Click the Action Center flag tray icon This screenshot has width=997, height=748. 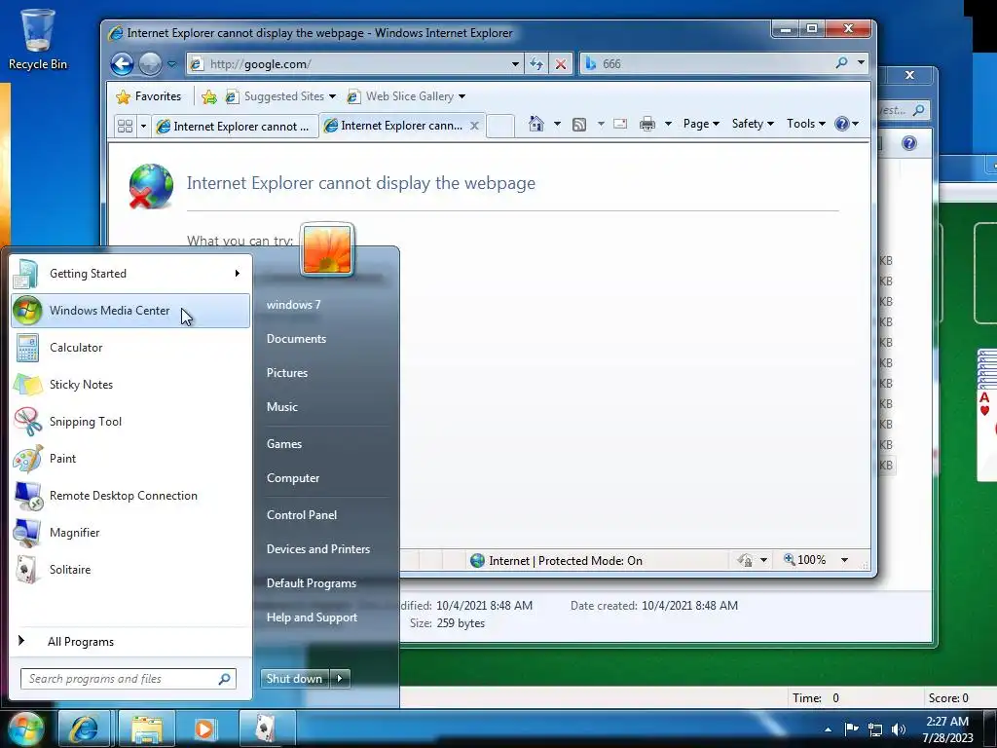click(x=851, y=729)
